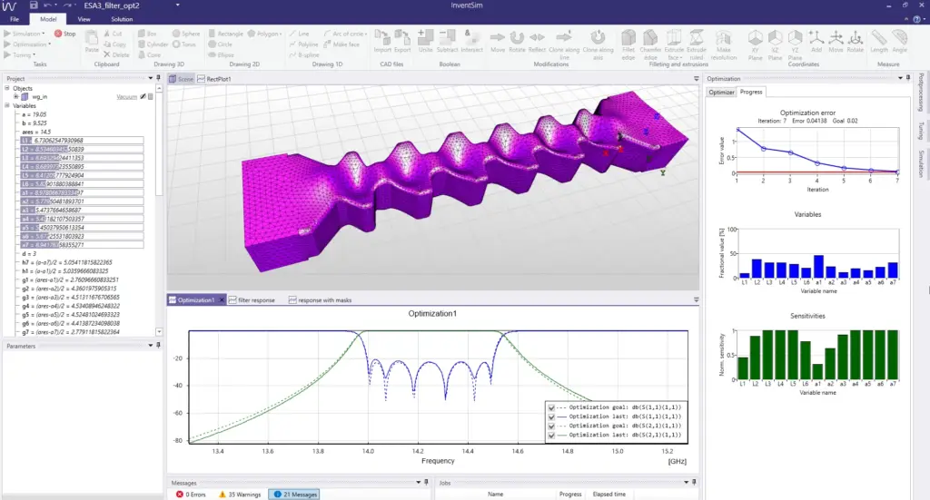Switch to the View ribbon tab
The width and height of the screenshot is (930, 500).
click(x=84, y=18)
